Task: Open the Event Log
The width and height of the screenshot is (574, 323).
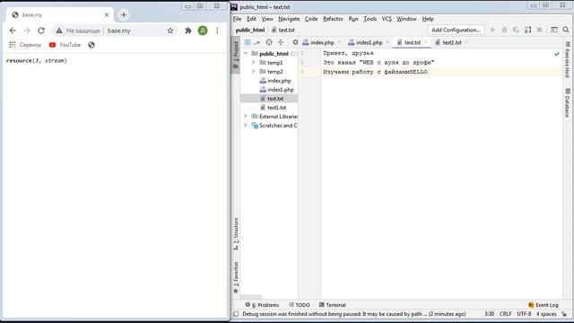Action: (544, 305)
